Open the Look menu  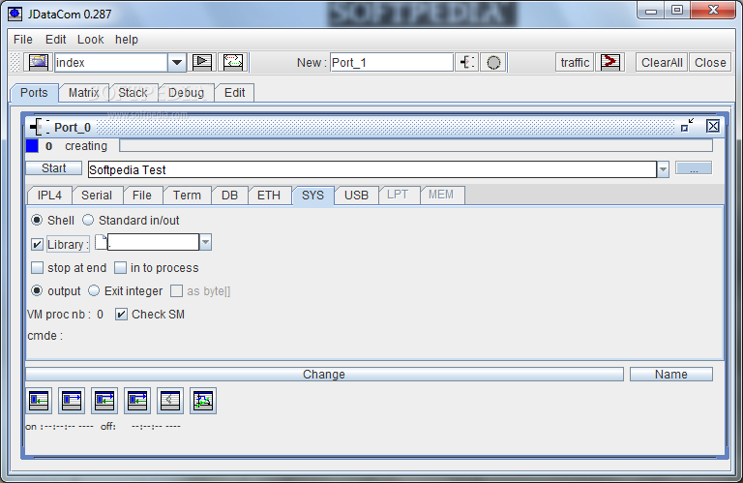tap(91, 40)
